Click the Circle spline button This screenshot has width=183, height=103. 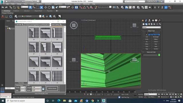pos(147,39)
